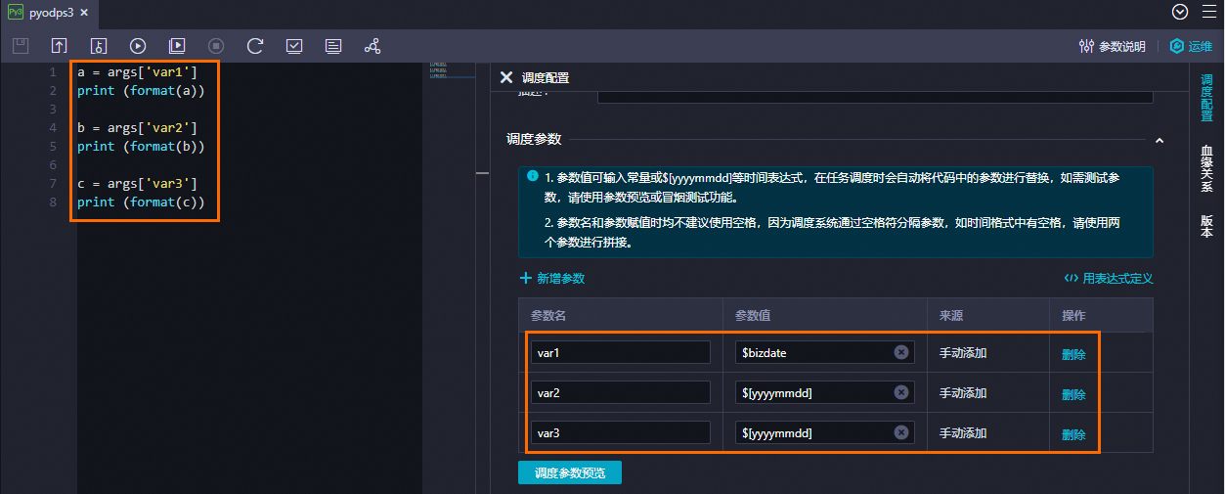Close the pyodps3 tab
Image resolution: width=1225 pixels, height=494 pixels.
[83, 13]
